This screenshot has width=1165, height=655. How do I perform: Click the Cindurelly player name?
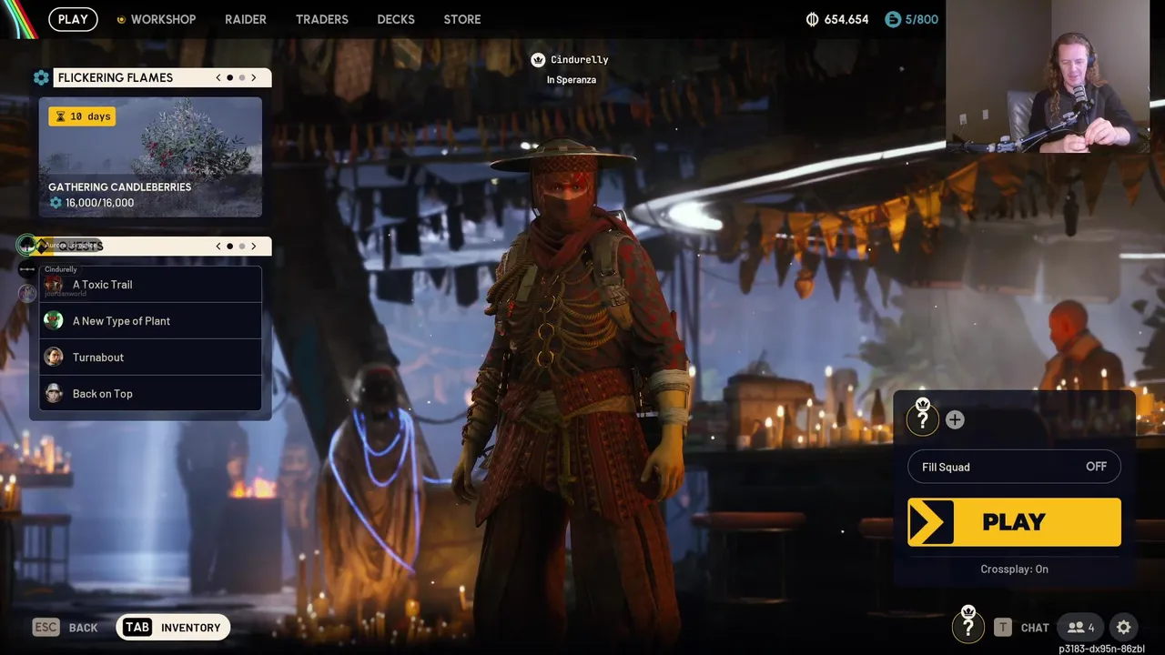point(580,60)
